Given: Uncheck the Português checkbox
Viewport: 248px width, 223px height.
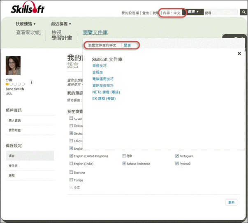Looking at the screenshot, I should (x=177, y=156).
